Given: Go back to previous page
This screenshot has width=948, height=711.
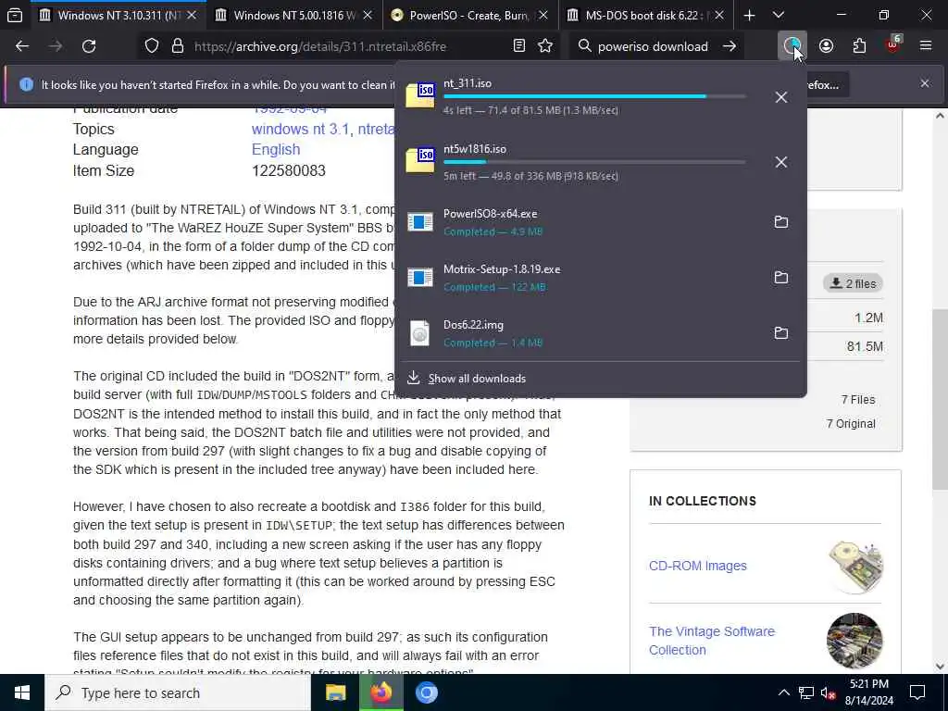Looking at the screenshot, I should coord(22,46).
